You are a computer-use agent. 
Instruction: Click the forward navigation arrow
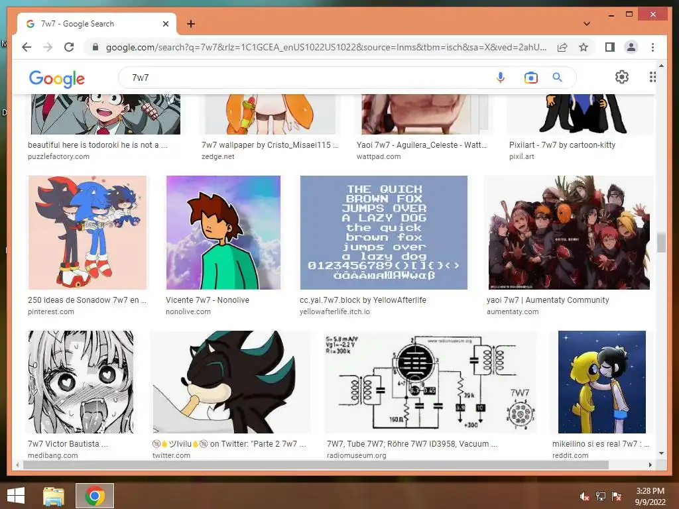point(48,47)
